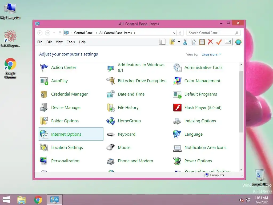Open the Date and Time icon
The image size is (273, 205).
pos(111,94)
